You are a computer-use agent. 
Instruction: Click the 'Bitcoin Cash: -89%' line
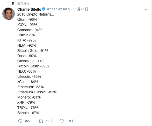(33, 66)
